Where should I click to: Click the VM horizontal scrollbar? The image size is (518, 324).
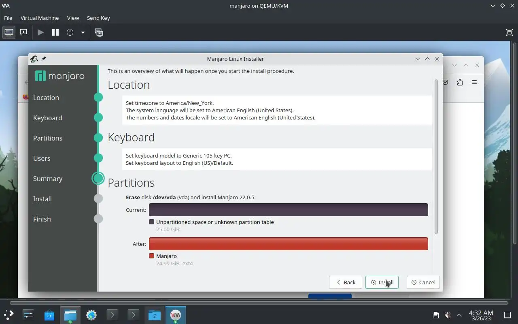click(x=259, y=303)
